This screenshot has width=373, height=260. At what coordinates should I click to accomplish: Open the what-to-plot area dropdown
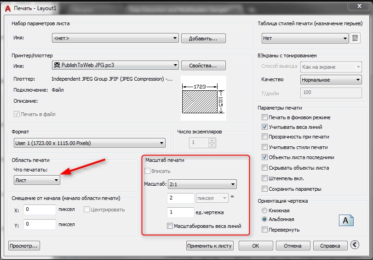[x=37, y=180]
